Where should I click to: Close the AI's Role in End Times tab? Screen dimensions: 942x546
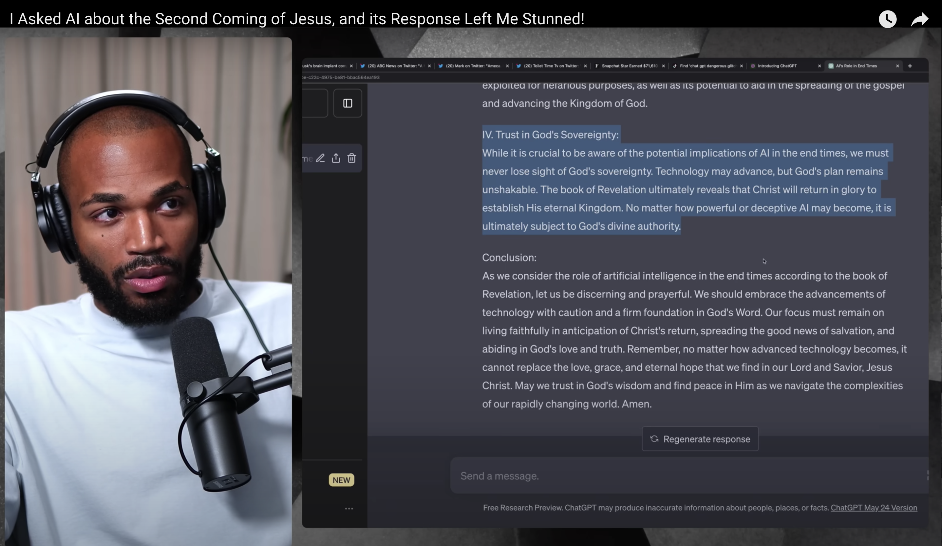coord(897,66)
